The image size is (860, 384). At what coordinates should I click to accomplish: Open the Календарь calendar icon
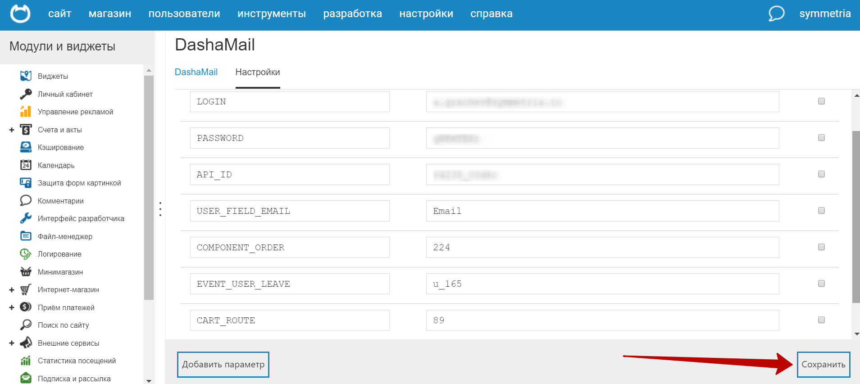pyautogui.click(x=26, y=165)
